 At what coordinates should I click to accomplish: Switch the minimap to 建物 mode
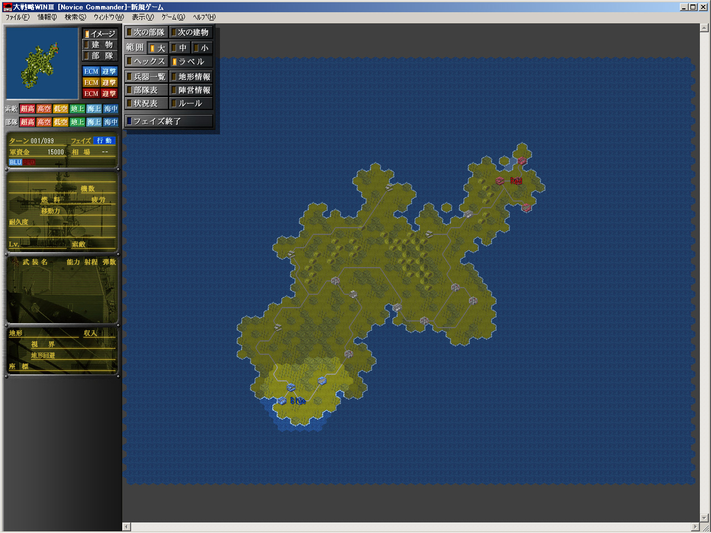[x=100, y=45]
